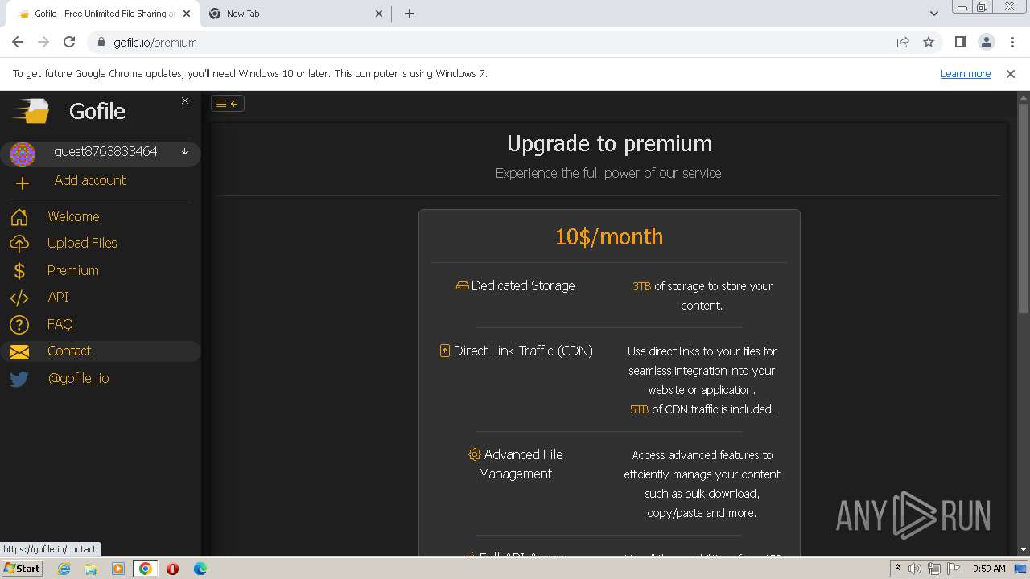Open the Chrome three-dot menu
This screenshot has height=579, width=1030.
pos(1011,43)
